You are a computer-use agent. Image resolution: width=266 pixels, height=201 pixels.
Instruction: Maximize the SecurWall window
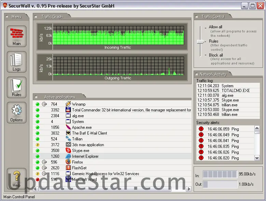252,6
